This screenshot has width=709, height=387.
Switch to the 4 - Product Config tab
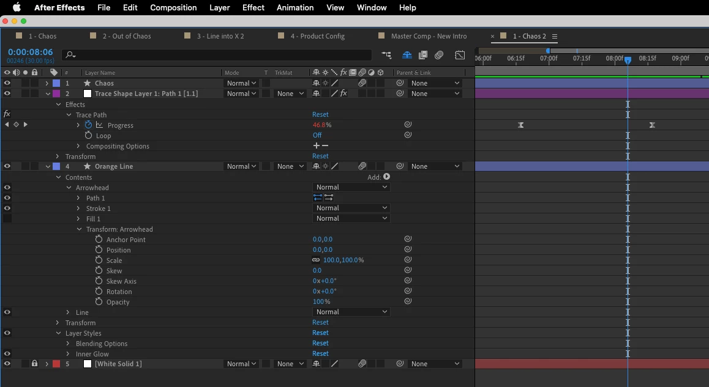[317, 36]
